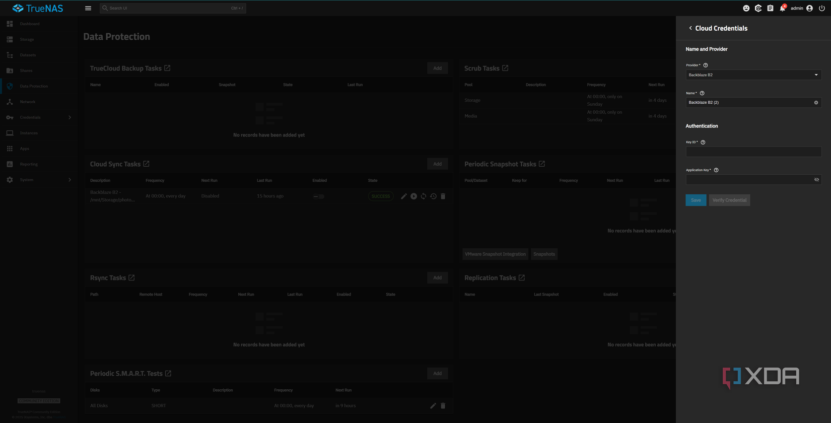The image size is (831, 423).
Task: Click the Save button
Action: click(696, 200)
